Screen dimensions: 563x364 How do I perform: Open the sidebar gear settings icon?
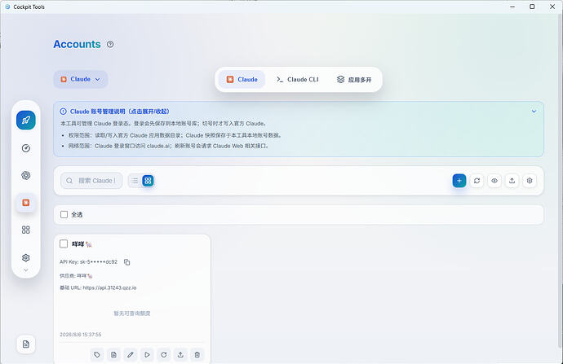[x=26, y=257]
